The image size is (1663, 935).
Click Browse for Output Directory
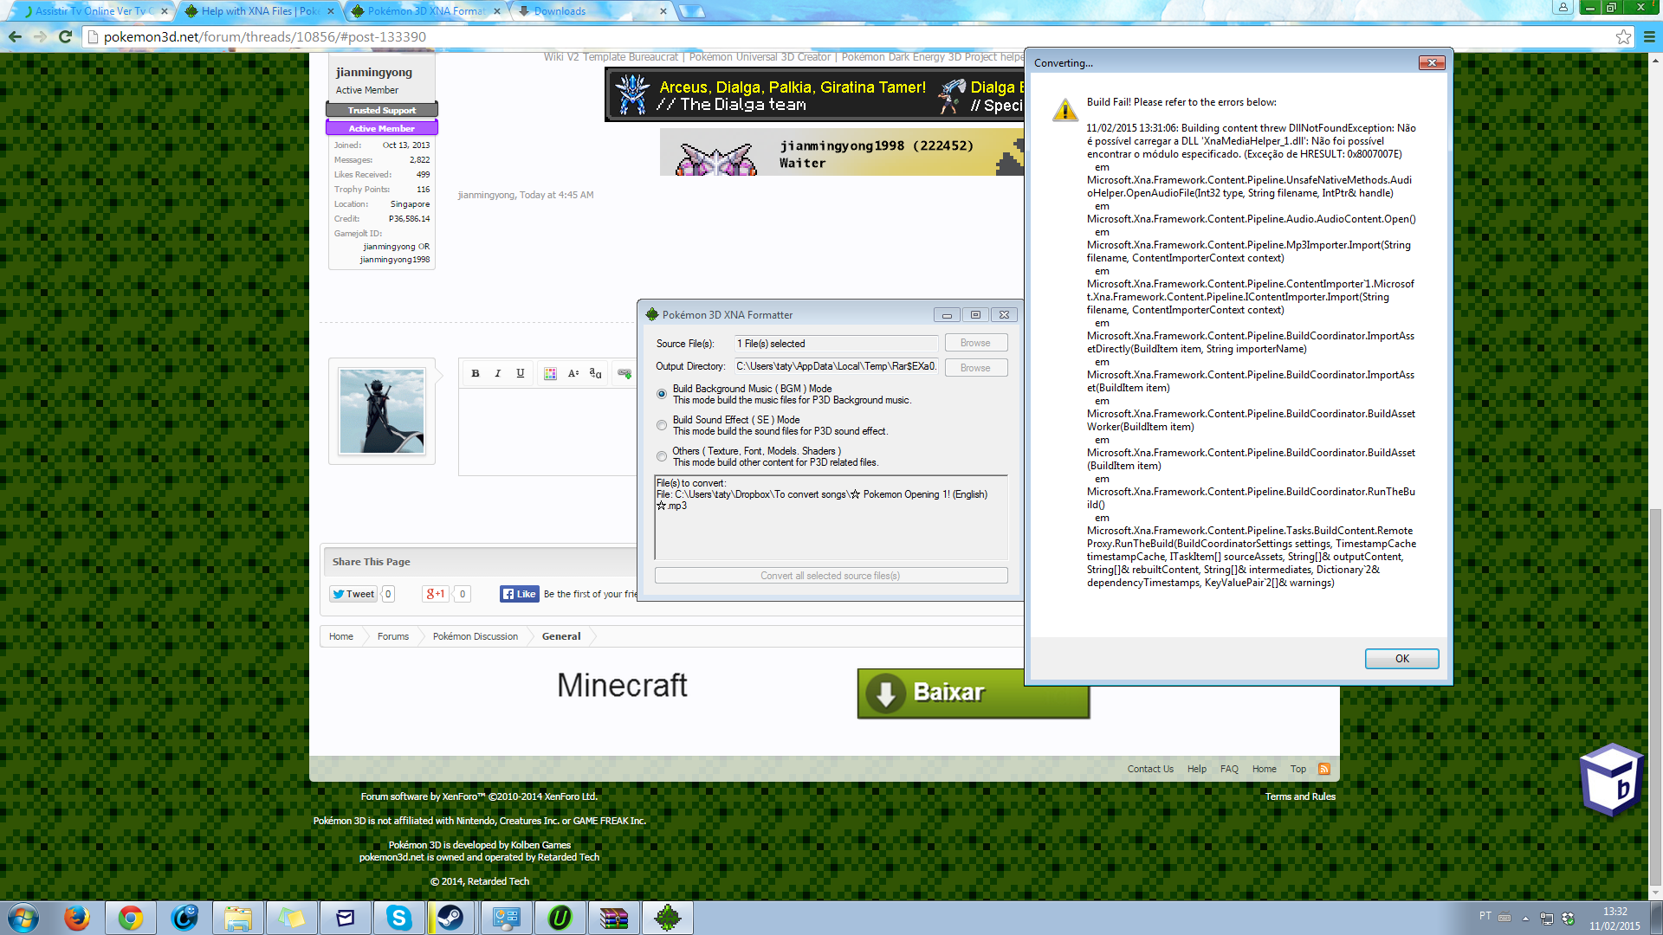point(975,368)
